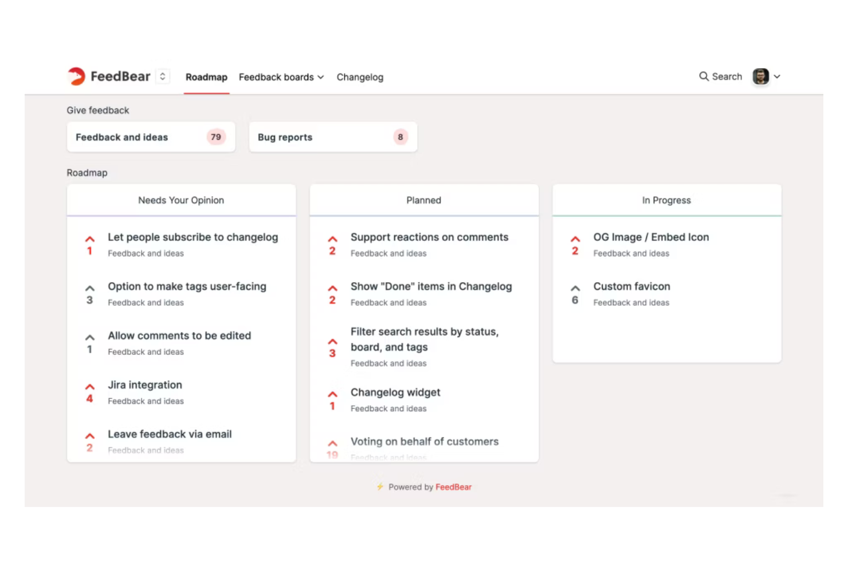Click the In Progress column header
Viewport: 848px width, 566px height.
tap(666, 200)
